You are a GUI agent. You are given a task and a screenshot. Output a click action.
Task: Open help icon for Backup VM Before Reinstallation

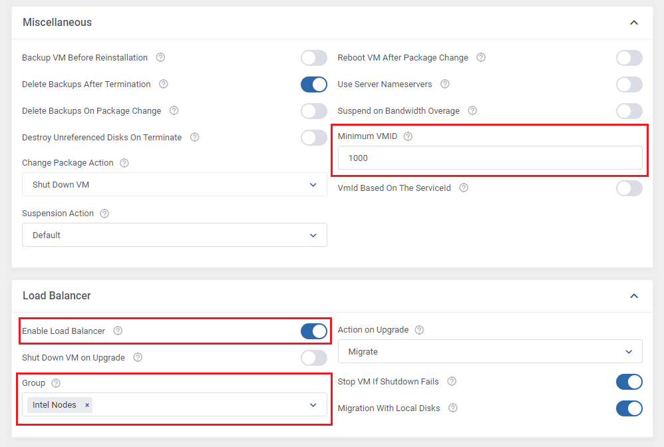[x=160, y=57]
